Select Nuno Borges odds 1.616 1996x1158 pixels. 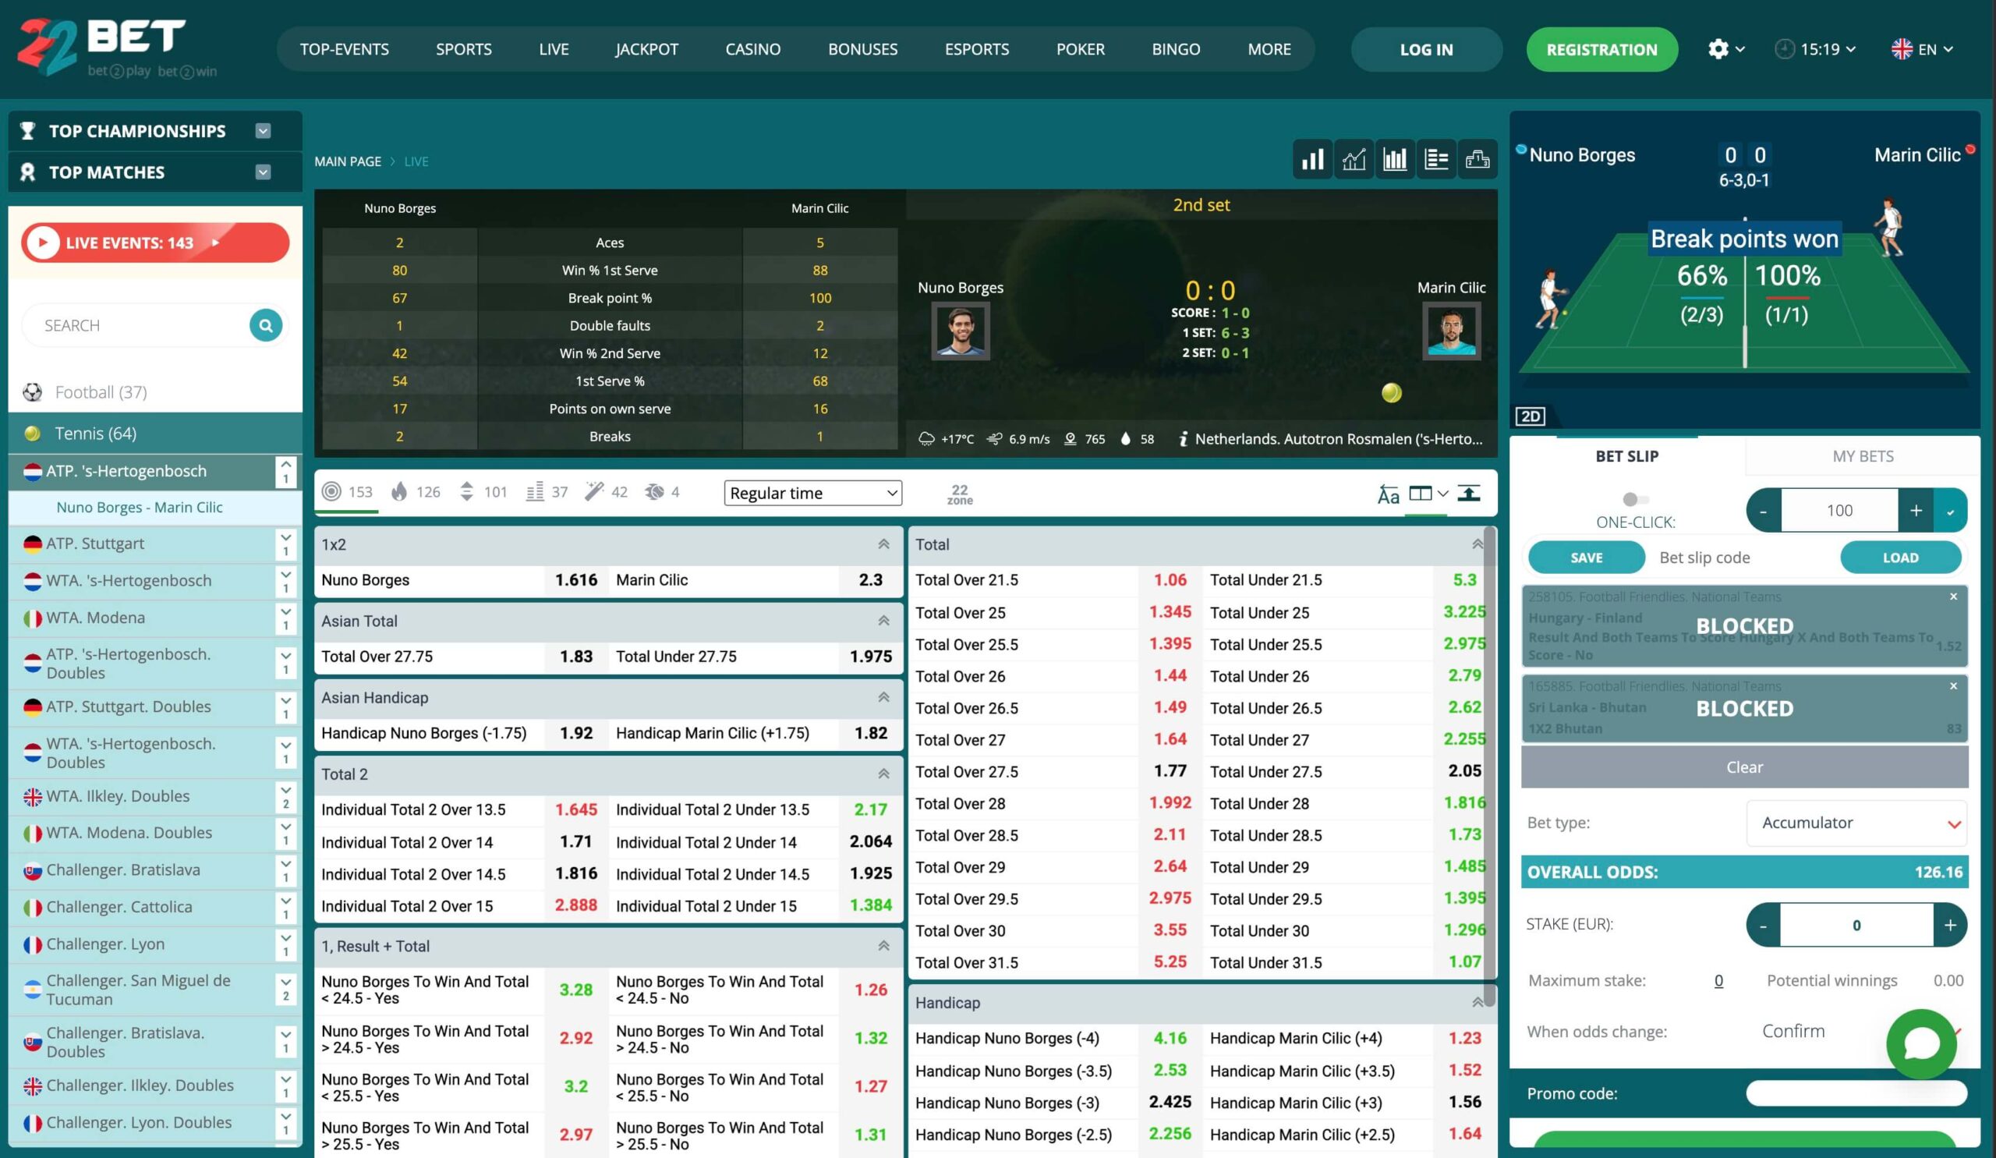(576, 580)
